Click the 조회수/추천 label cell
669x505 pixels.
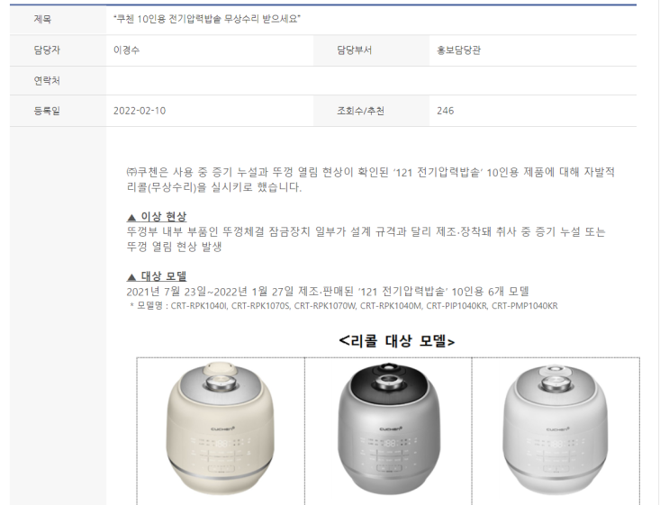371,111
